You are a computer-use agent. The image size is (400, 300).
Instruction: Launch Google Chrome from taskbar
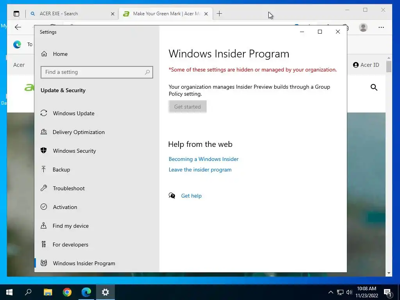coord(67,292)
